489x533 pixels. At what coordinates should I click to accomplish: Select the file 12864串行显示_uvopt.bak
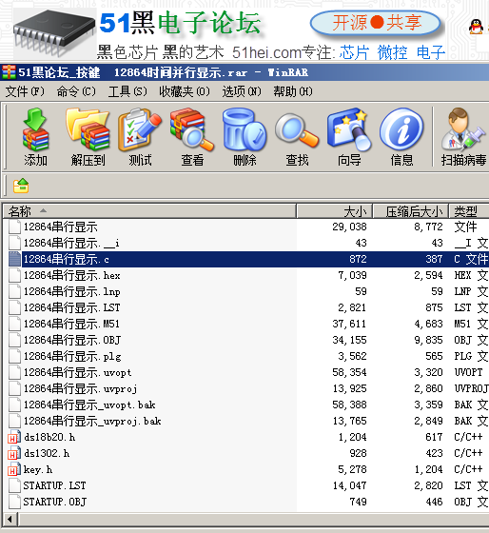(x=89, y=405)
